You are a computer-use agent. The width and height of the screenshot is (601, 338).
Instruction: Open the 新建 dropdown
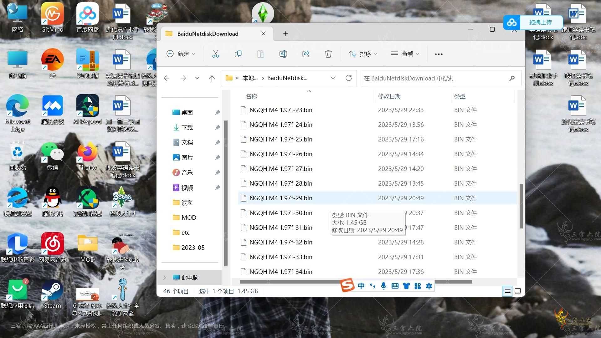[x=181, y=54]
